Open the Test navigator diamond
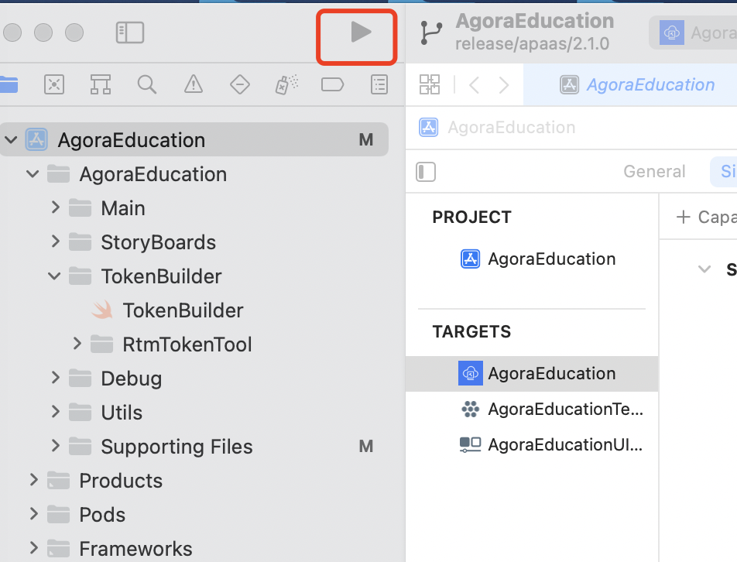This screenshot has height=562, width=737. (x=240, y=85)
